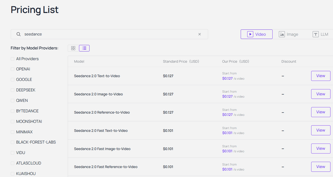Image resolution: width=333 pixels, height=177 pixels.
Task: Click the Standard Price (USD) column header
Action: [x=181, y=61]
